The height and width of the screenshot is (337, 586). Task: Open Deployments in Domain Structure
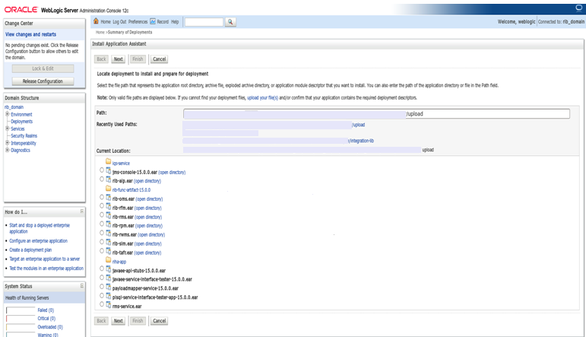click(x=22, y=122)
